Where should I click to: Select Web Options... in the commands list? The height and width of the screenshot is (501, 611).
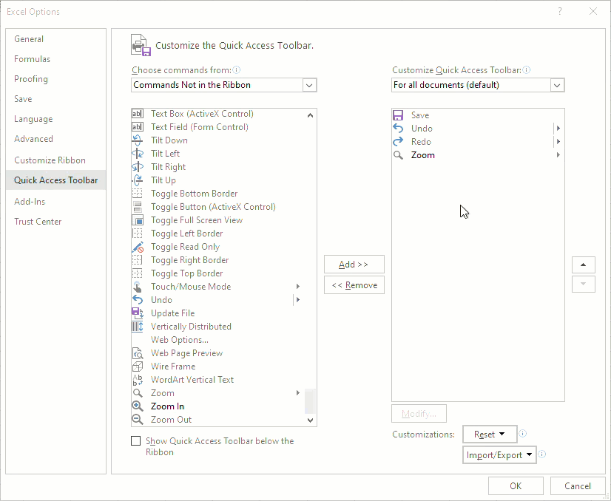(180, 340)
